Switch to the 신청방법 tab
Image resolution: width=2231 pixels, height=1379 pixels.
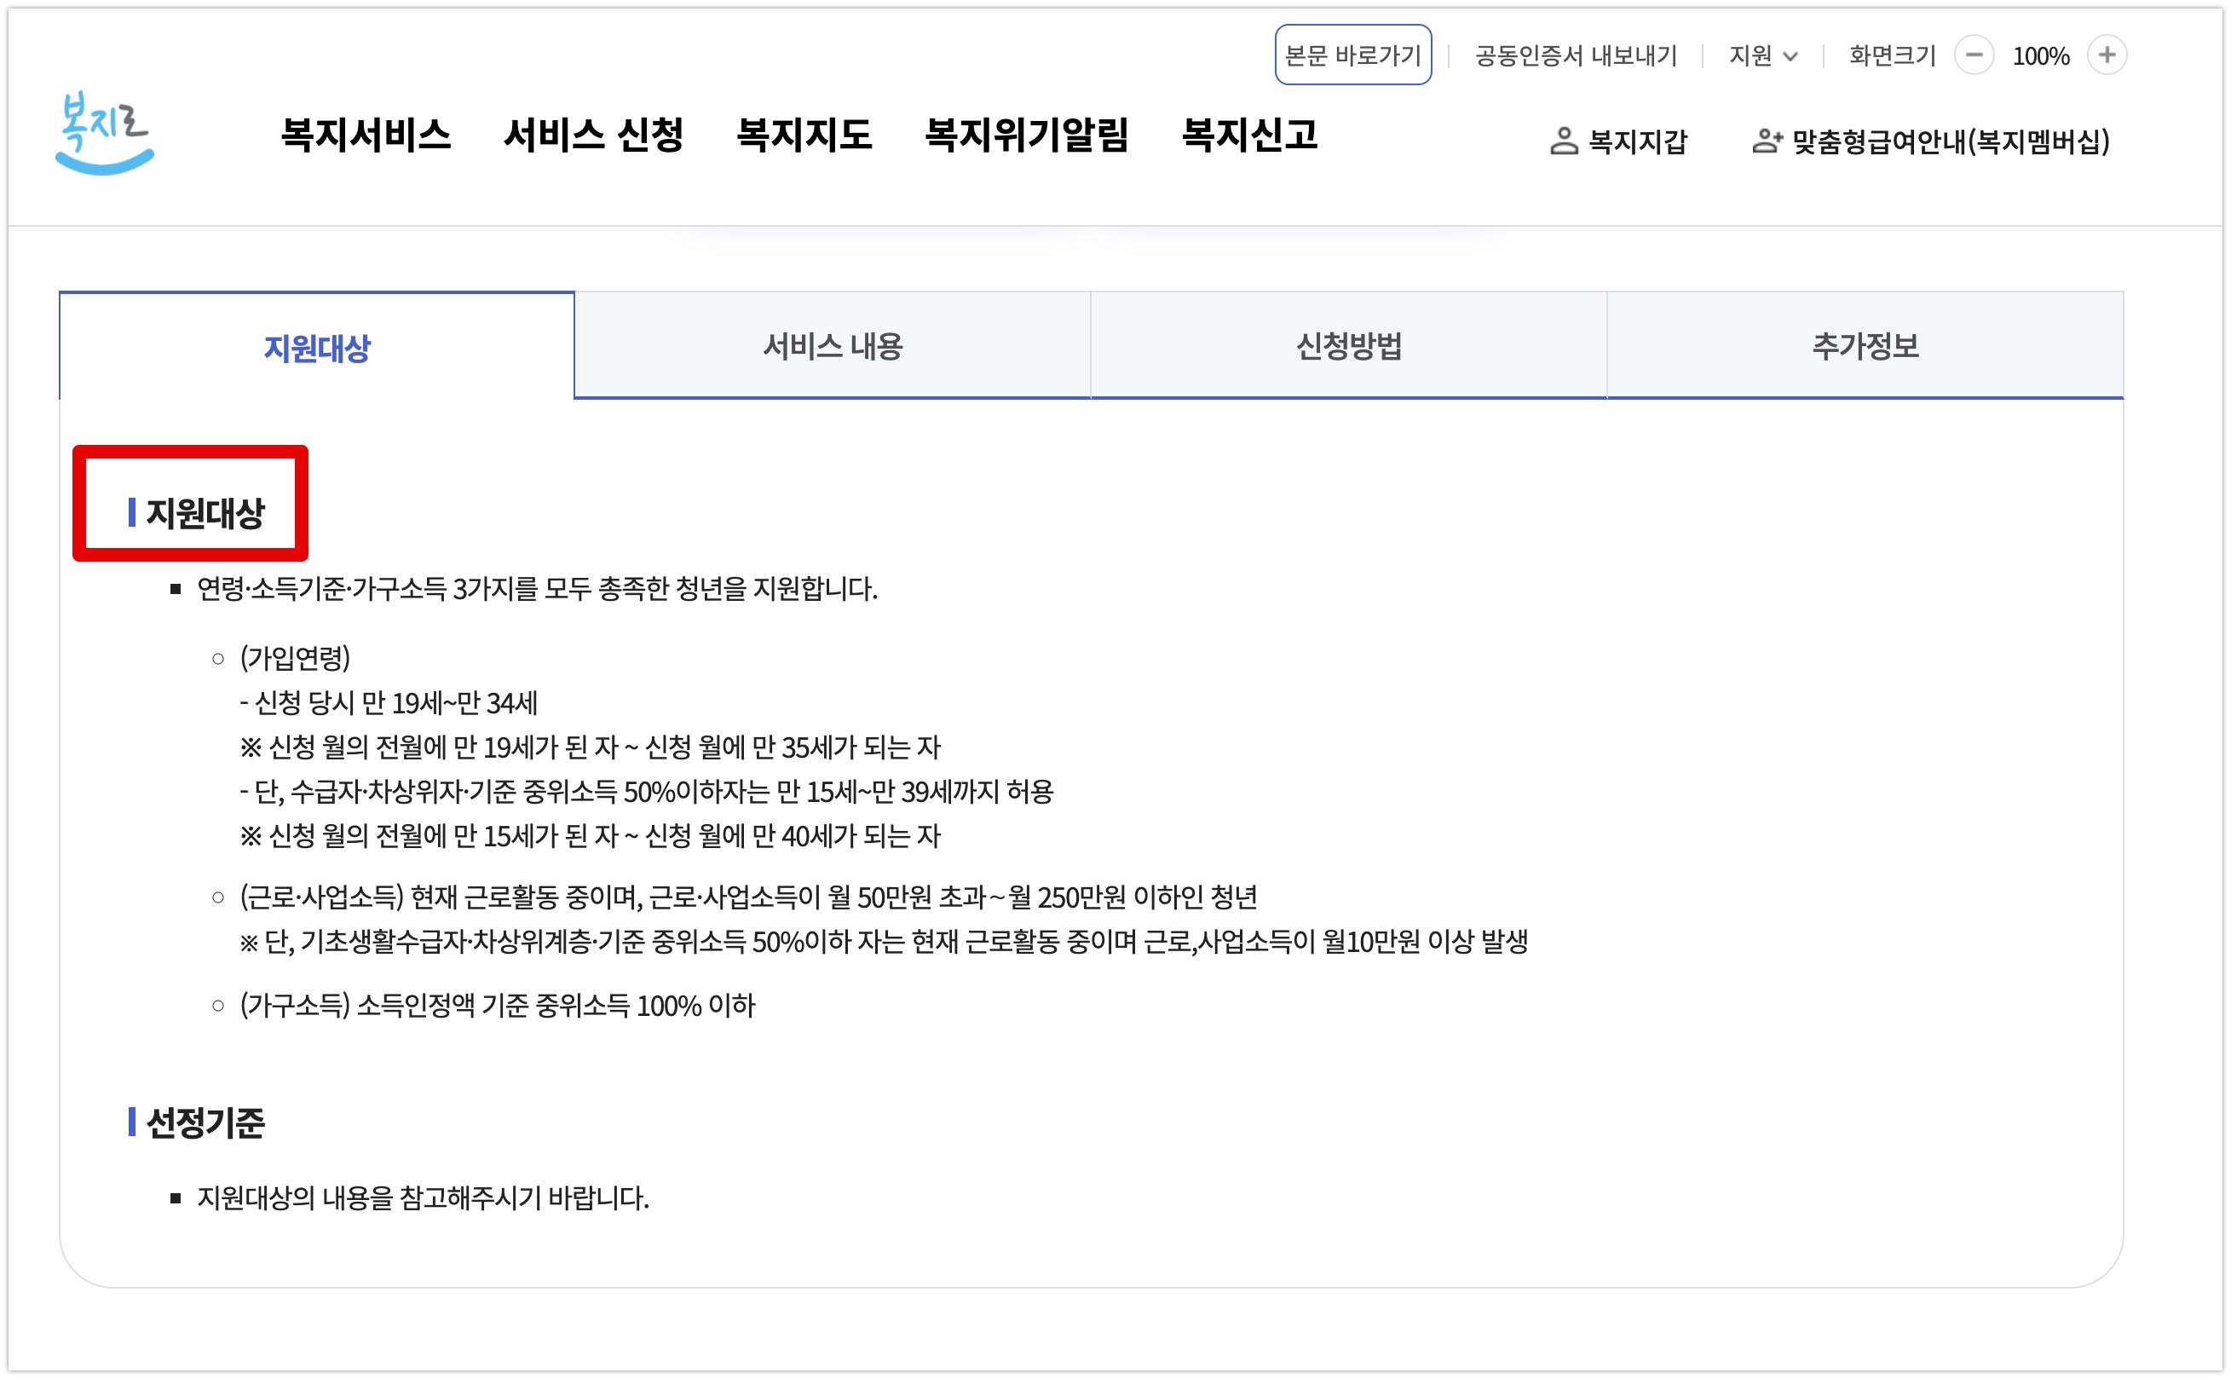[x=1347, y=347]
